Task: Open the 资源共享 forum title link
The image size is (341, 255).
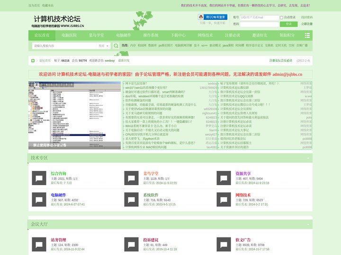Action: pyautogui.click(x=243, y=174)
